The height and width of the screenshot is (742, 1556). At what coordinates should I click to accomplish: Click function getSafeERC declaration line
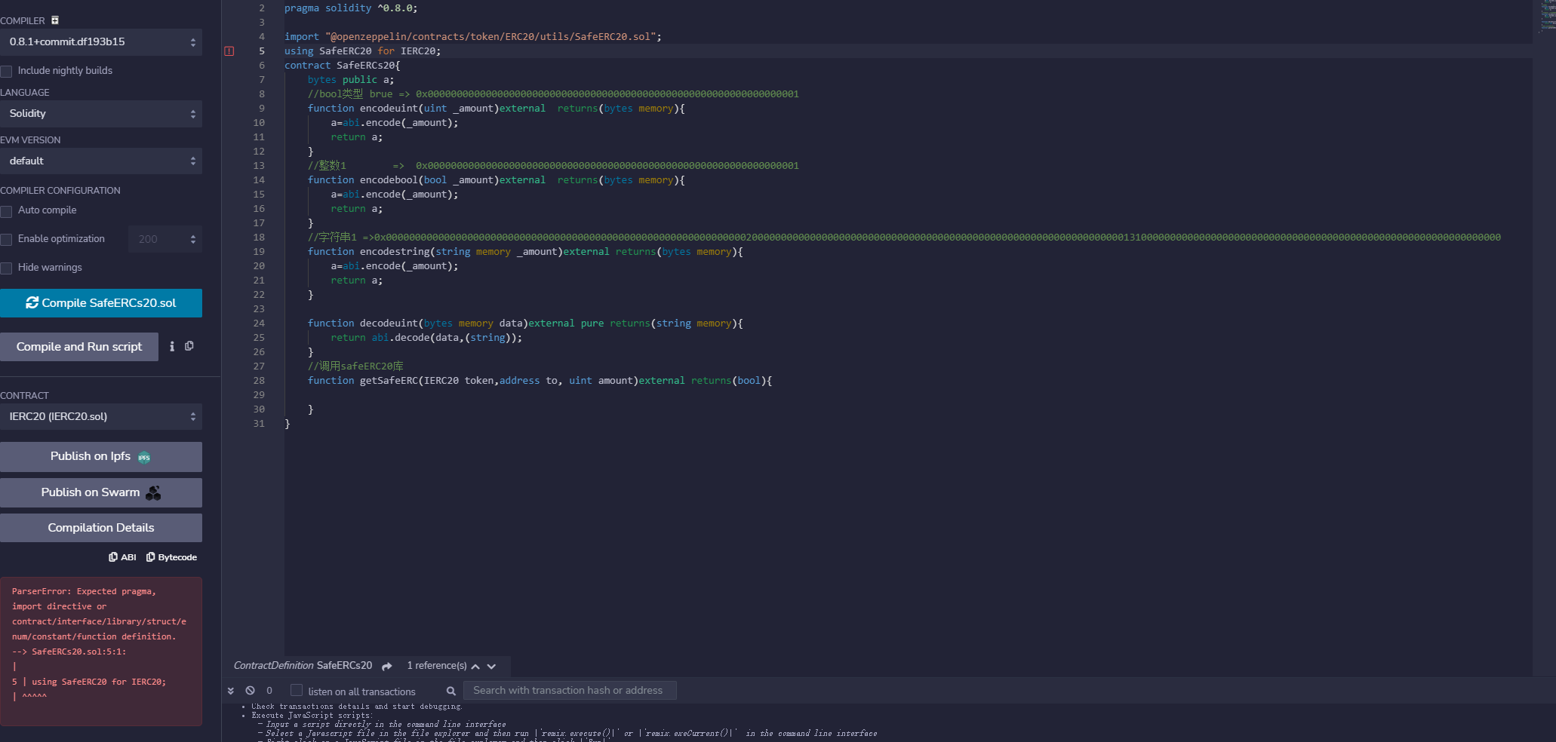coord(540,381)
